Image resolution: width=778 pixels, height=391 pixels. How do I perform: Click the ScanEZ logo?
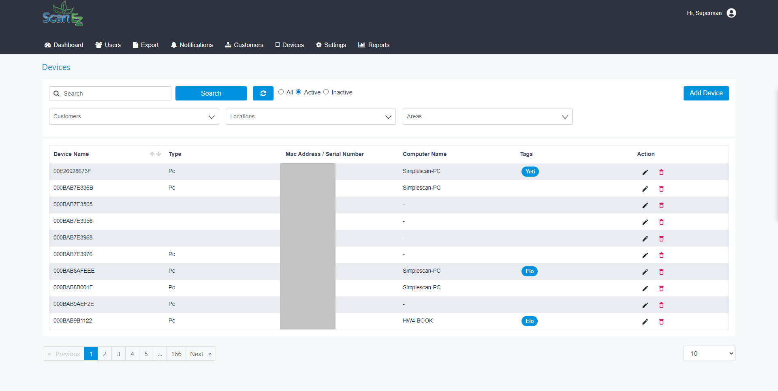coord(63,14)
